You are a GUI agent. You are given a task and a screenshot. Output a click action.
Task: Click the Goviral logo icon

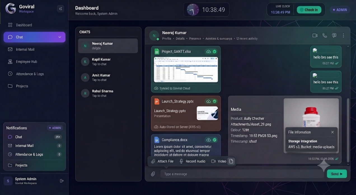tap(11, 8)
